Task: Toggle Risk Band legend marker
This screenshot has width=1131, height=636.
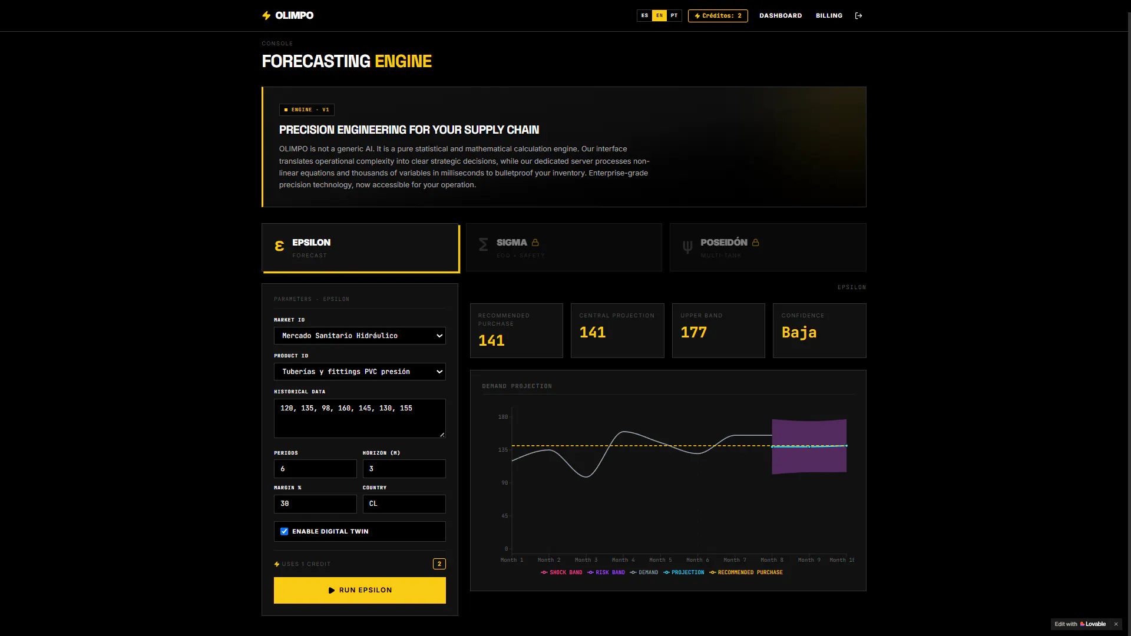Action: tap(590, 572)
